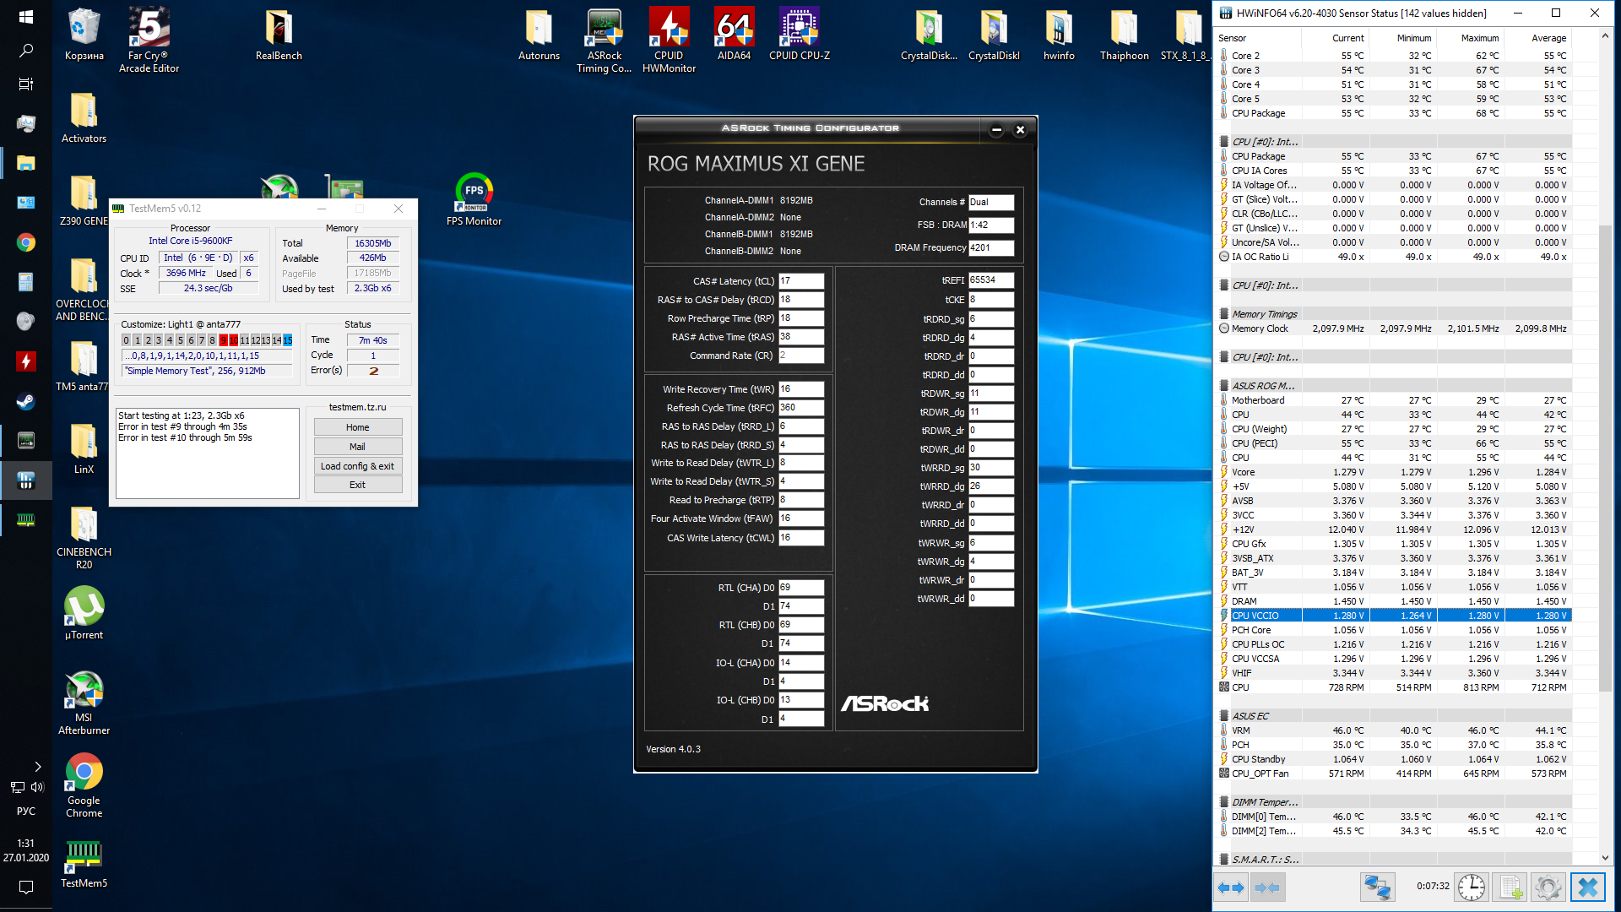Show hidden tray icons chevron
Viewport: 1621px width, 912px height.
37,767
